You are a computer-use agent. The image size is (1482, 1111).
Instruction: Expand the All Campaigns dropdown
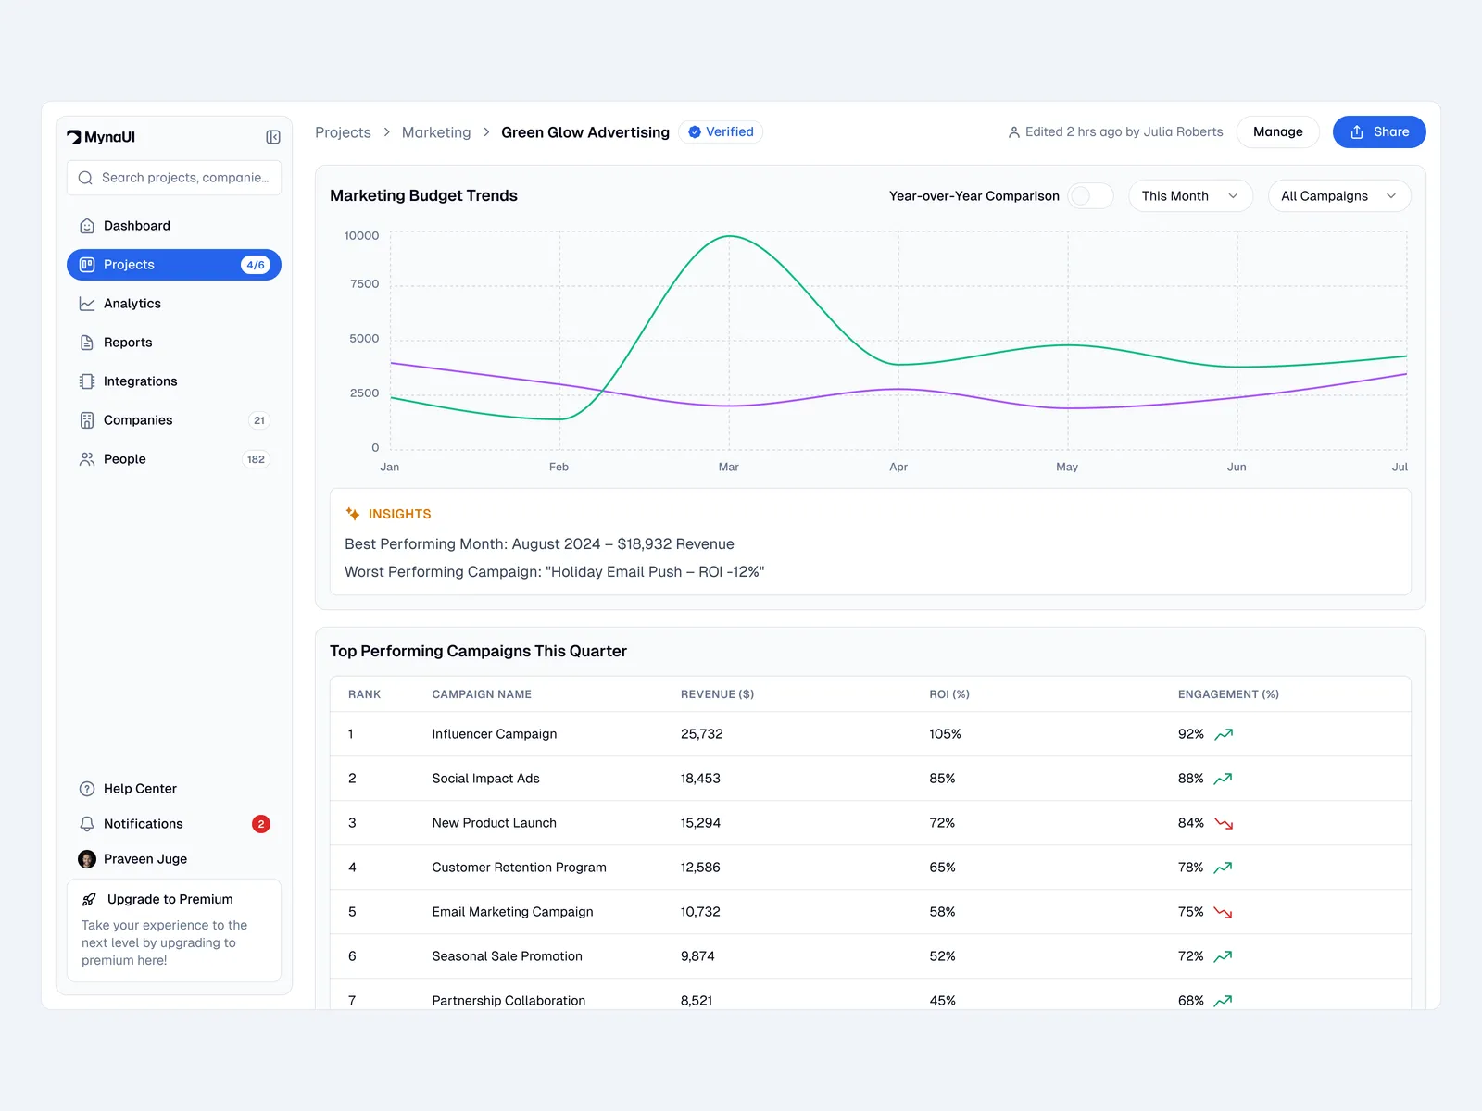click(1338, 196)
